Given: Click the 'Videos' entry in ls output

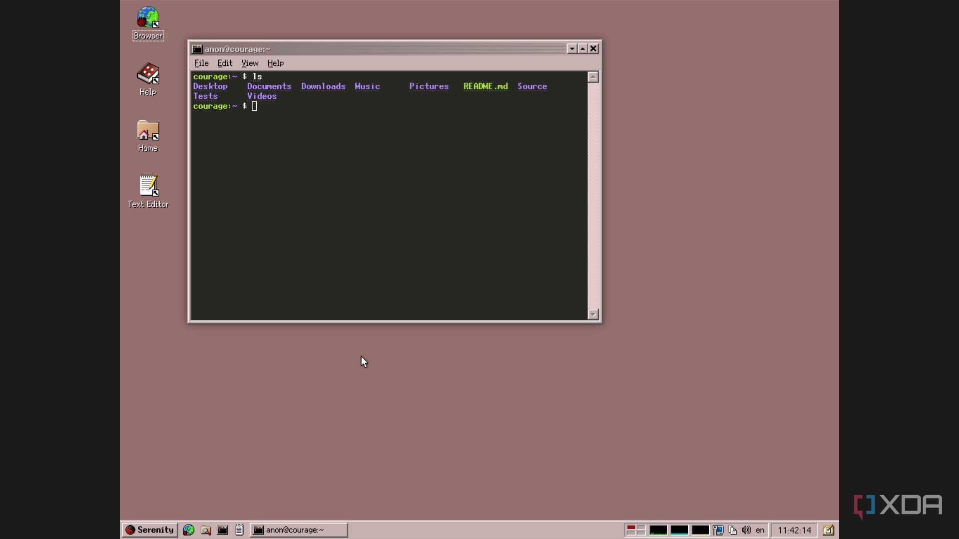Looking at the screenshot, I should [262, 96].
